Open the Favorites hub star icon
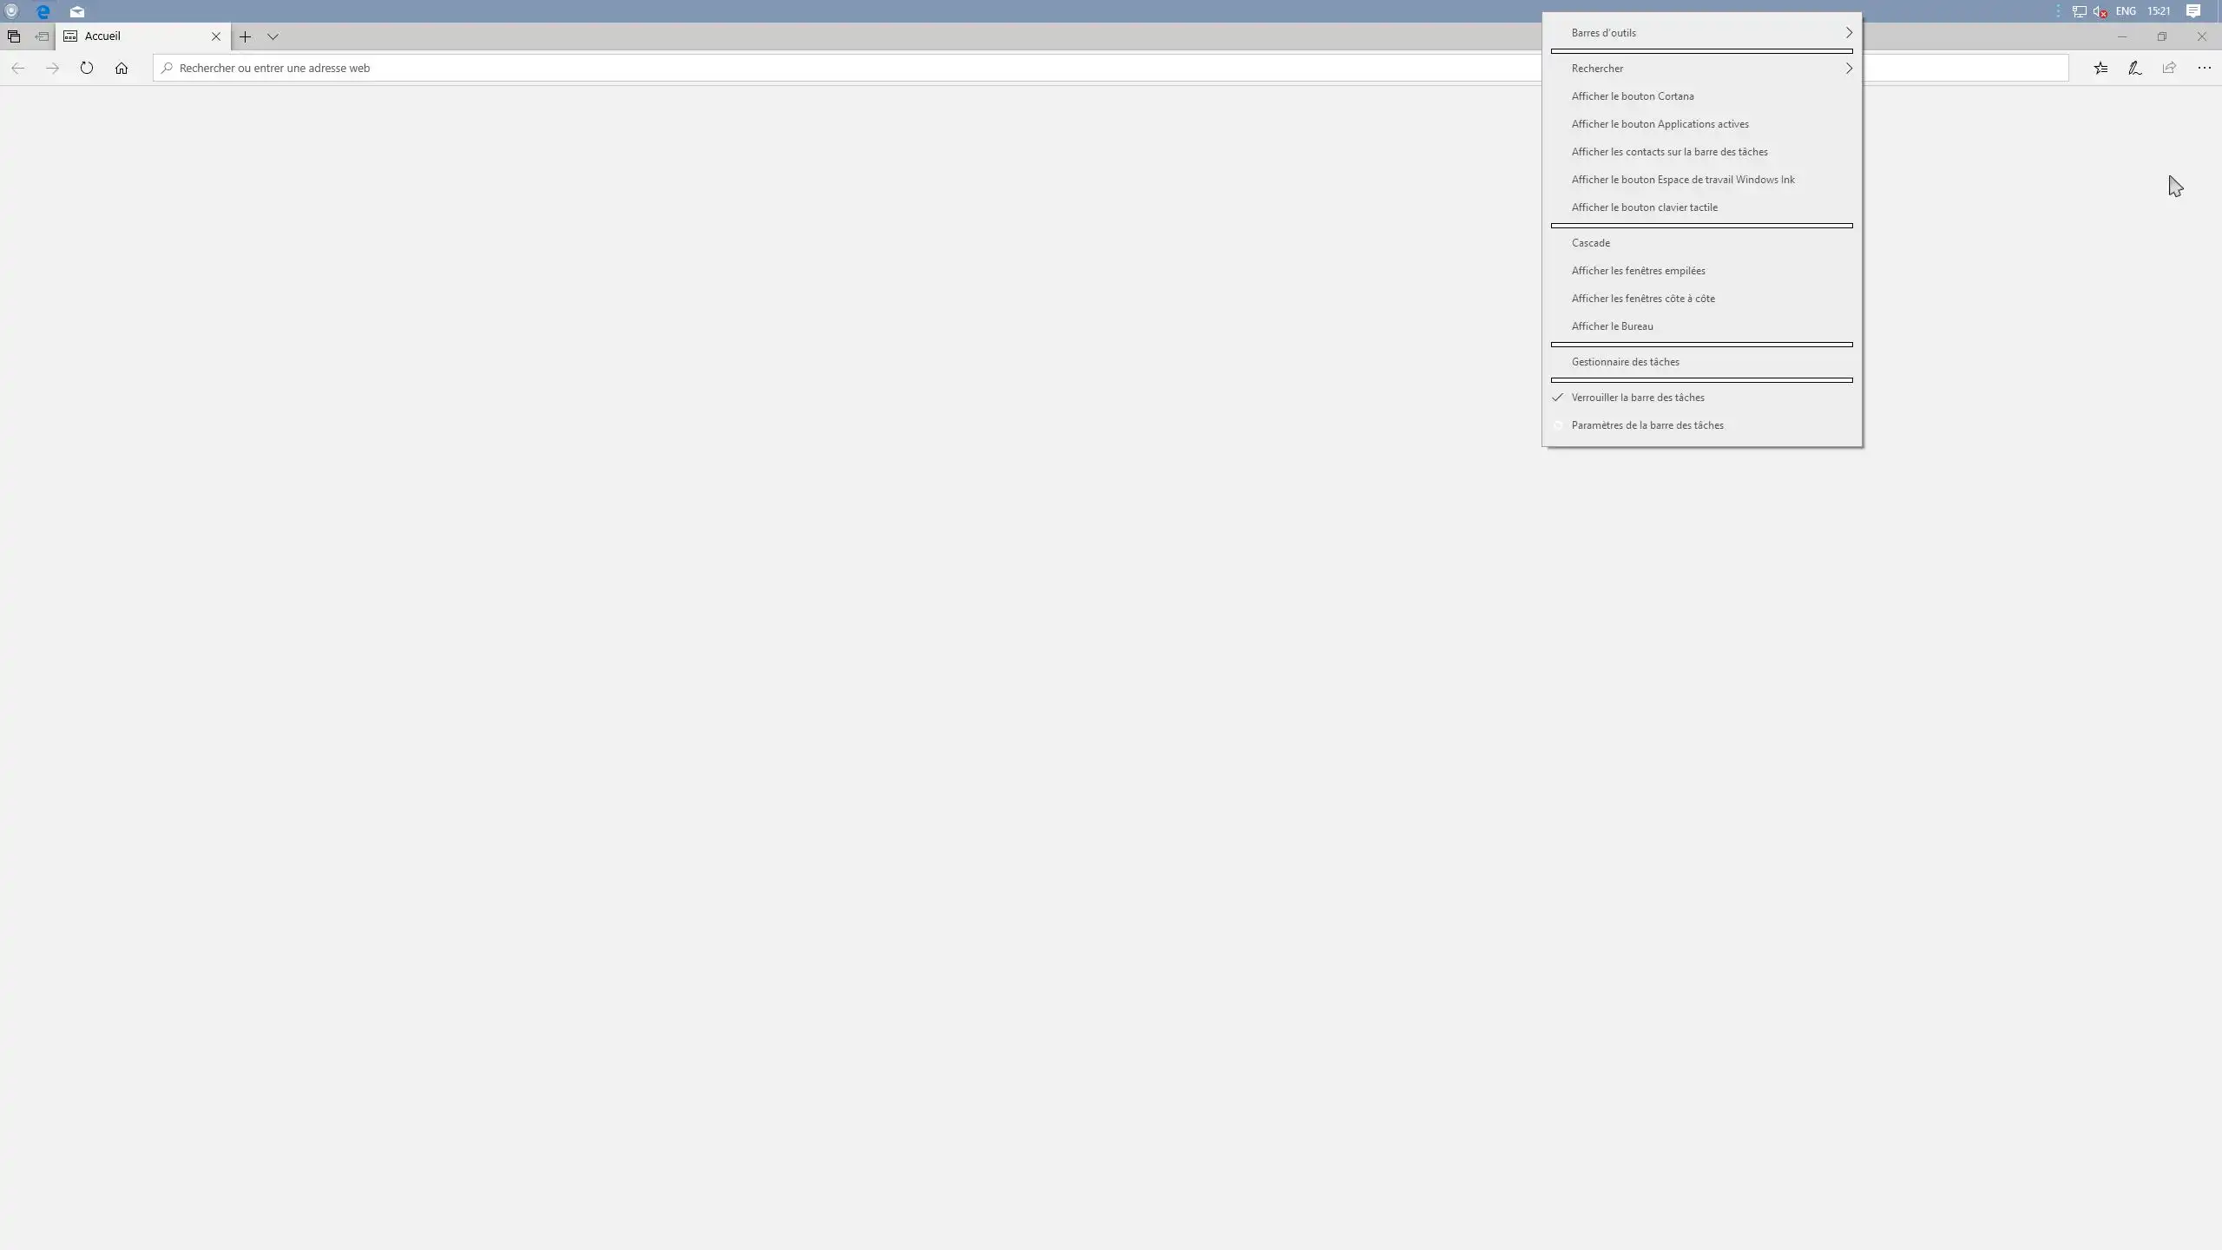This screenshot has width=2222, height=1250. (2100, 68)
